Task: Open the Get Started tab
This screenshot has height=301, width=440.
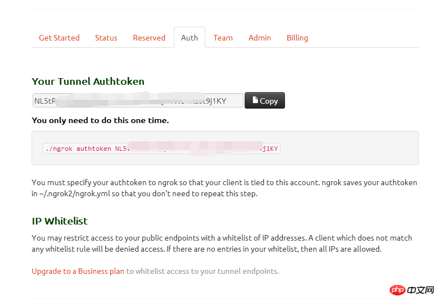Action: coord(59,38)
